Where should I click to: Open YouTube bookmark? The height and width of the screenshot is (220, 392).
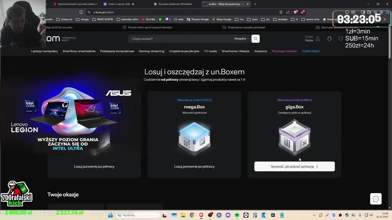149,19
